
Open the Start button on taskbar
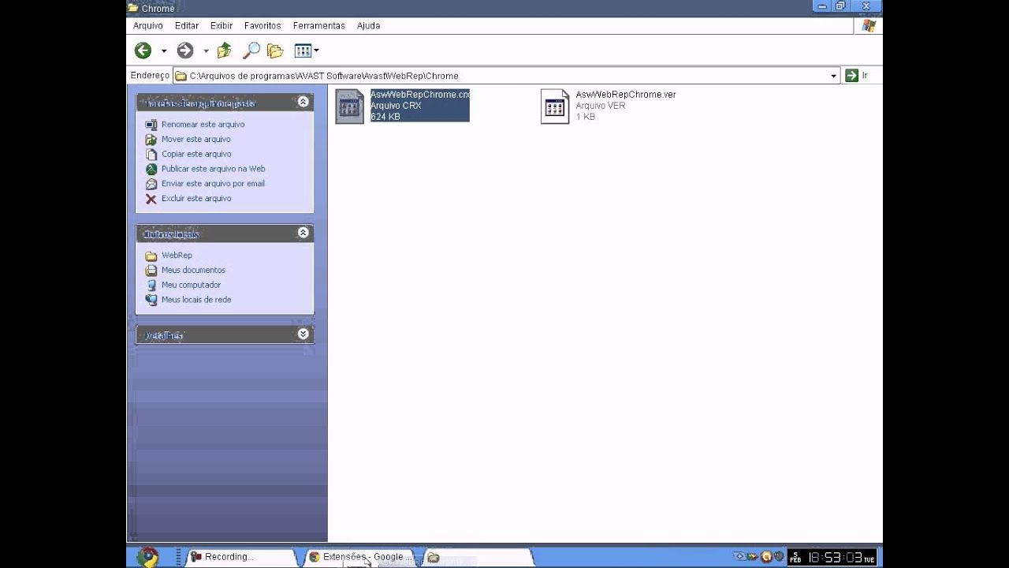(x=147, y=557)
